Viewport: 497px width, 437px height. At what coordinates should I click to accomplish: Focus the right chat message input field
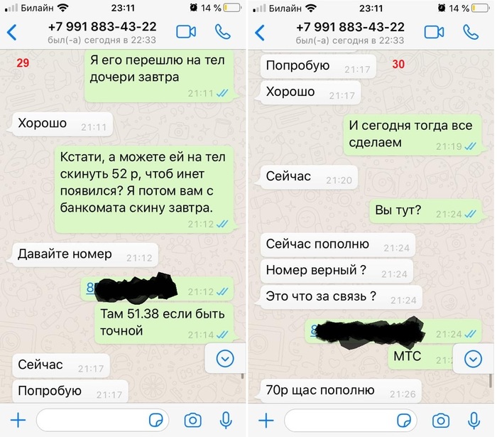pyautogui.click(x=351, y=421)
